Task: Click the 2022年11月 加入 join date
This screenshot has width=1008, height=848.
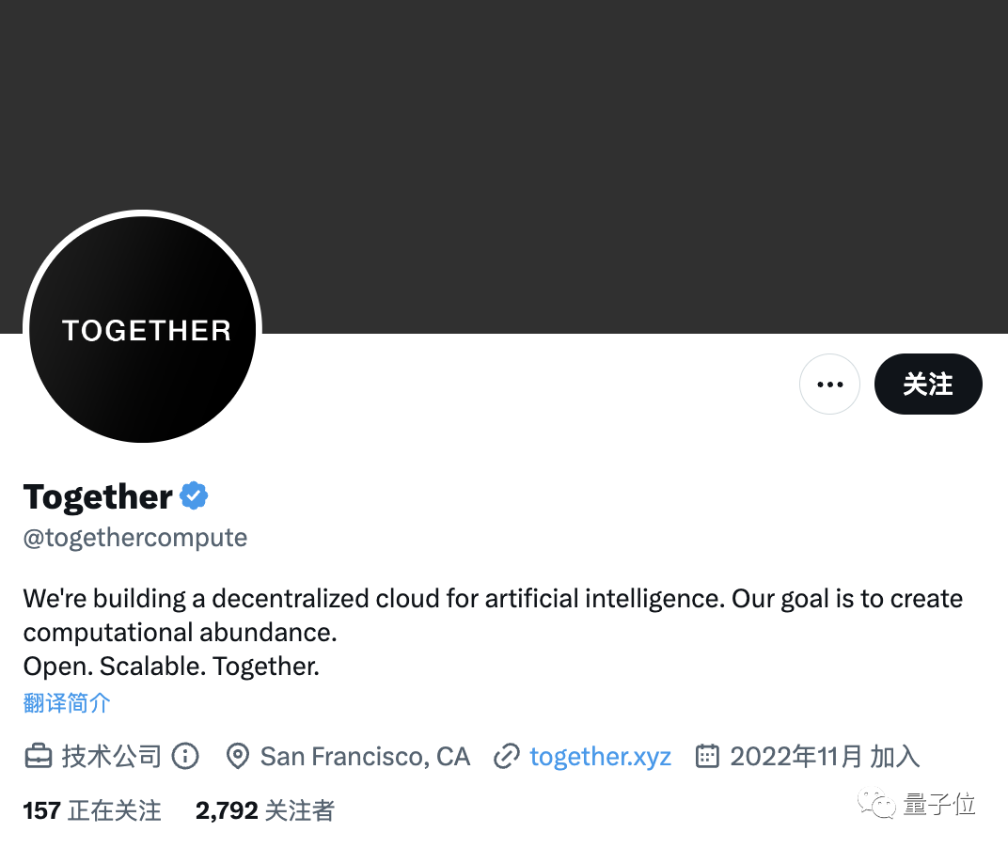Action: point(824,756)
